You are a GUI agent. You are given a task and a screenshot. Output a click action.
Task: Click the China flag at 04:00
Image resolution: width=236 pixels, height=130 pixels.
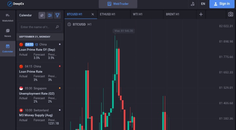(21, 45)
